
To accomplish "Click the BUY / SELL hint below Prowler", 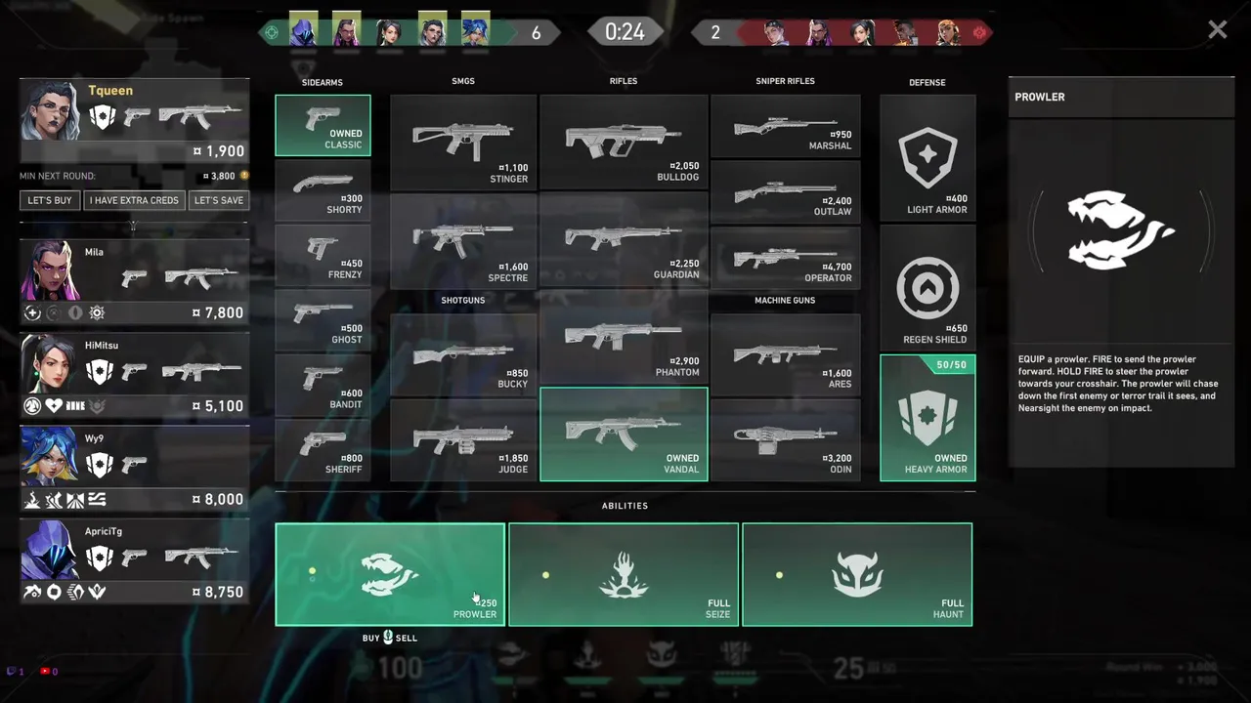I will tap(390, 638).
